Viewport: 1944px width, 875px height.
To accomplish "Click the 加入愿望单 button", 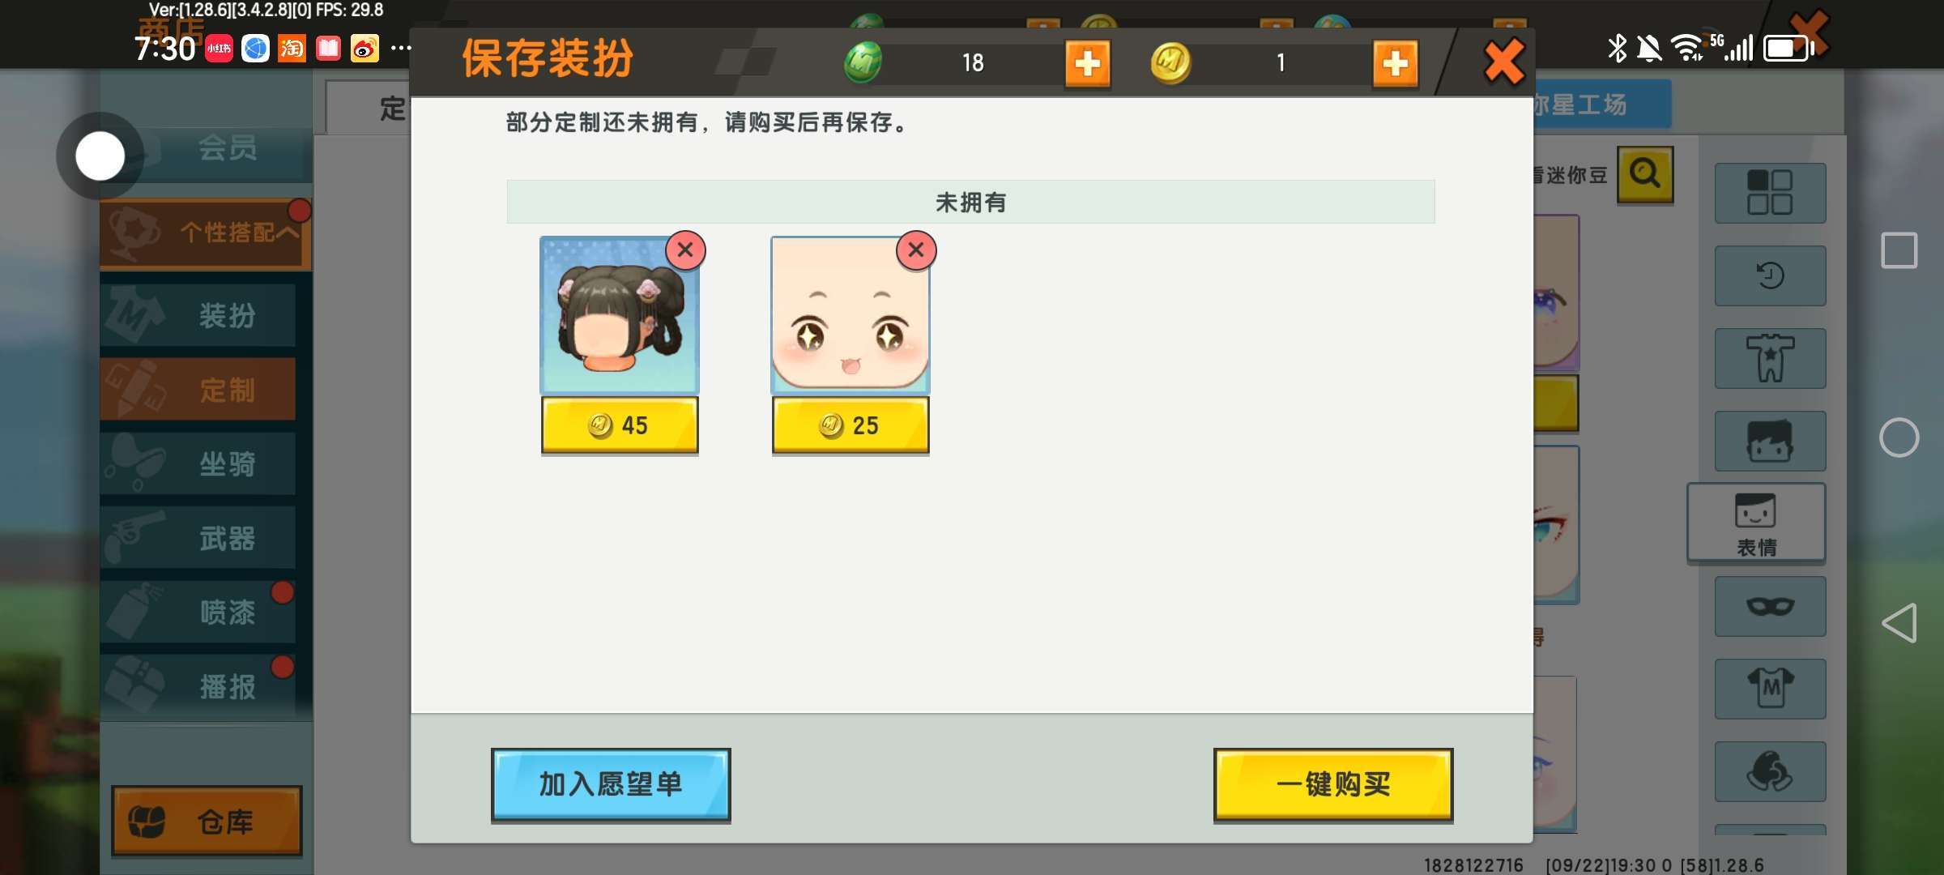I will pyautogui.click(x=611, y=784).
